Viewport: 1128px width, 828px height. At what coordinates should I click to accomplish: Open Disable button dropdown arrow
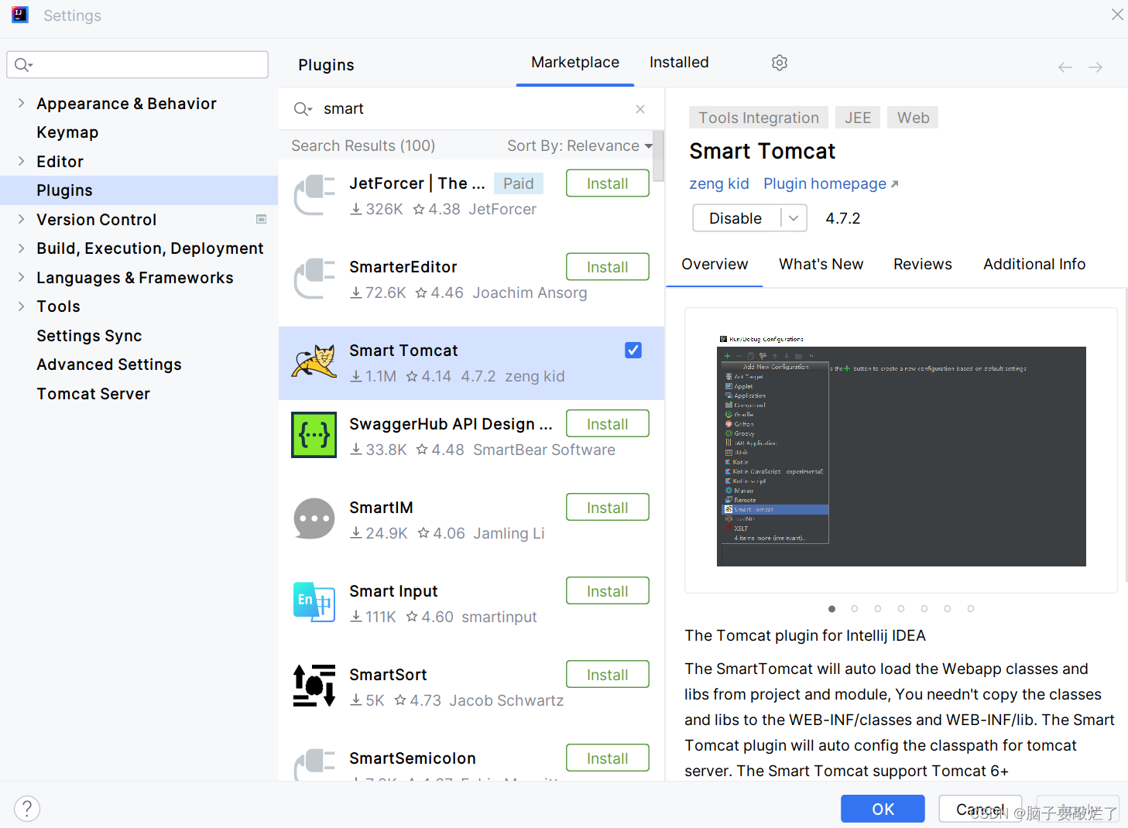point(794,218)
